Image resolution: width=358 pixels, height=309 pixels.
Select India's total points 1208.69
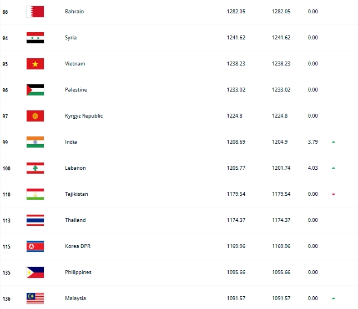coord(236,142)
